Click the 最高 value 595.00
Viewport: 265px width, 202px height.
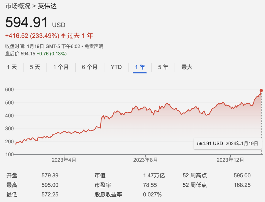50,185
